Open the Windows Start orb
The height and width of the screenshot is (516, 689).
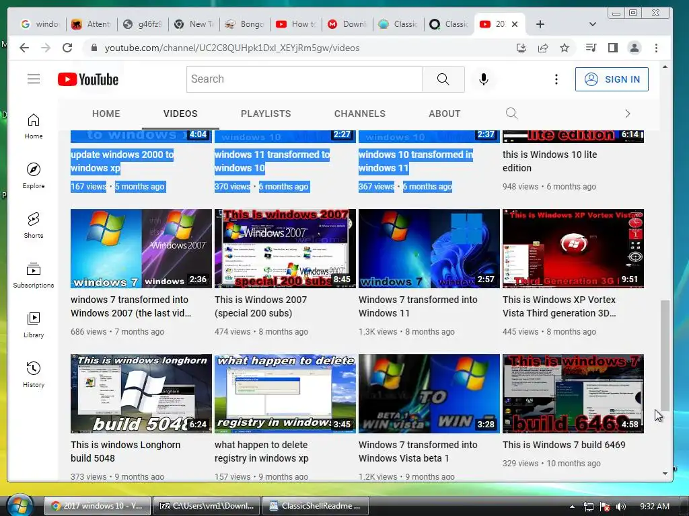20,505
